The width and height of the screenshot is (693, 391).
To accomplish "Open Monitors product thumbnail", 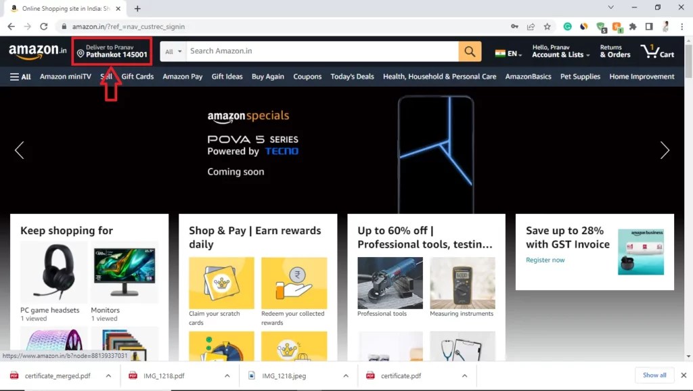I will coord(125,272).
